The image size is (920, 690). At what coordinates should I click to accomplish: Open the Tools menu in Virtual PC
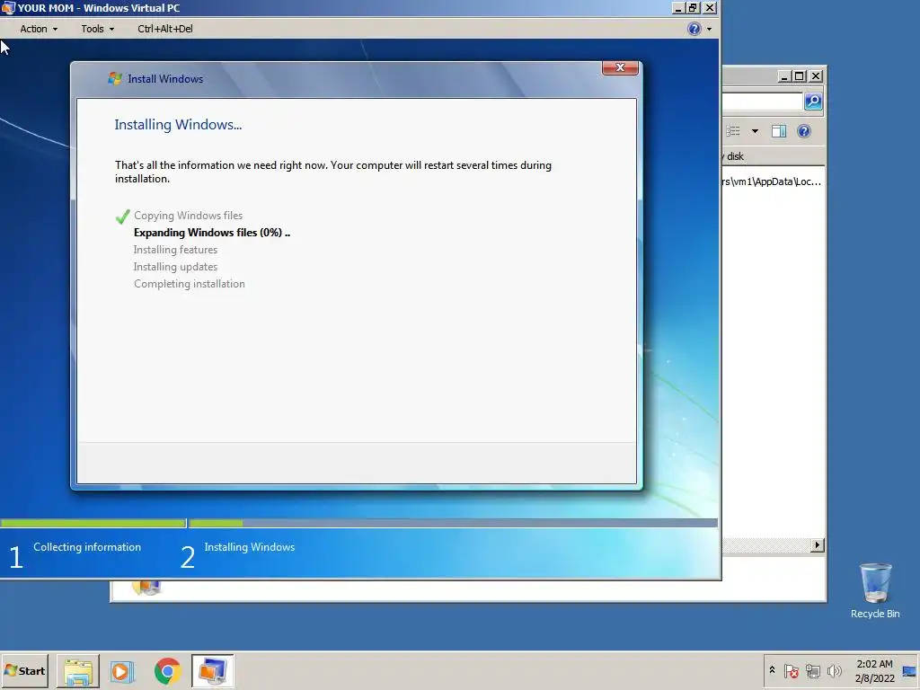coord(97,29)
